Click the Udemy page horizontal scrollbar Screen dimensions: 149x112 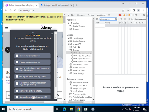pos(24,102)
